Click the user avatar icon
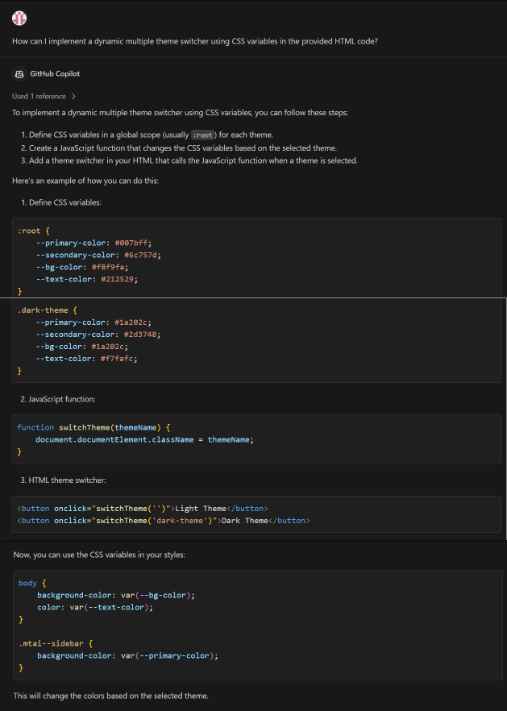This screenshot has width=507, height=711. [x=19, y=18]
